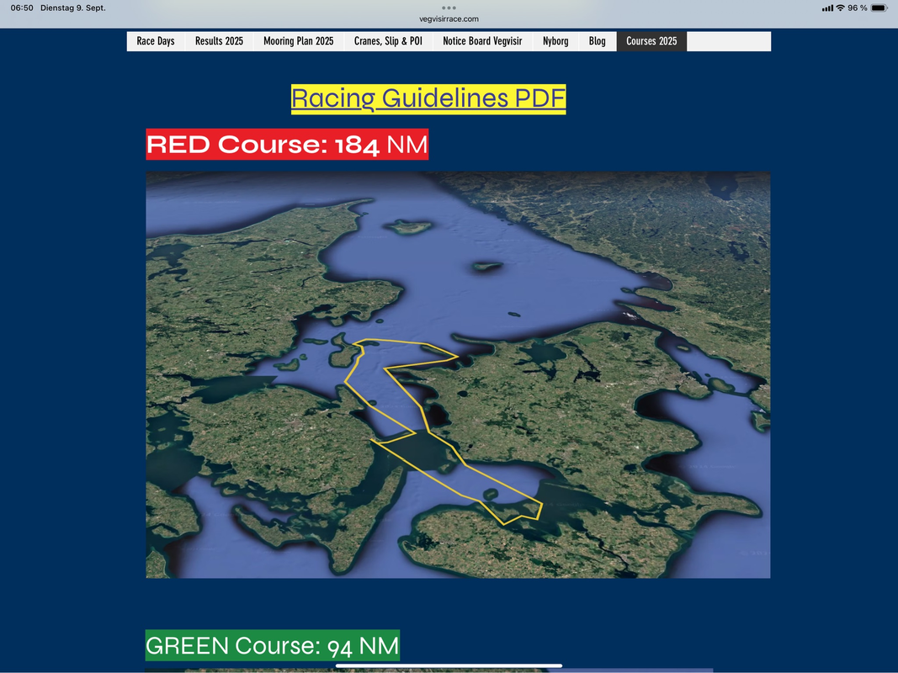Tap the home indicator bar at bottom
The width and height of the screenshot is (898, 673).
(x=449, y=666)
